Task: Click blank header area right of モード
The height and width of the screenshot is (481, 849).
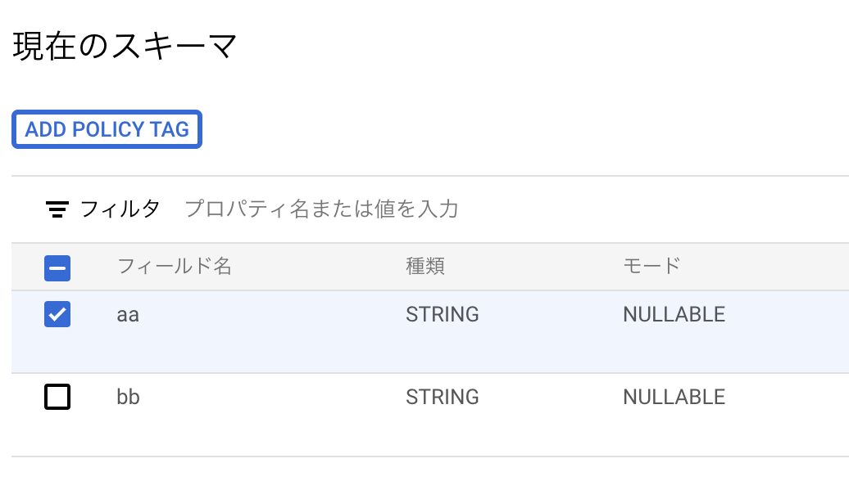Action: pos(779,266)
